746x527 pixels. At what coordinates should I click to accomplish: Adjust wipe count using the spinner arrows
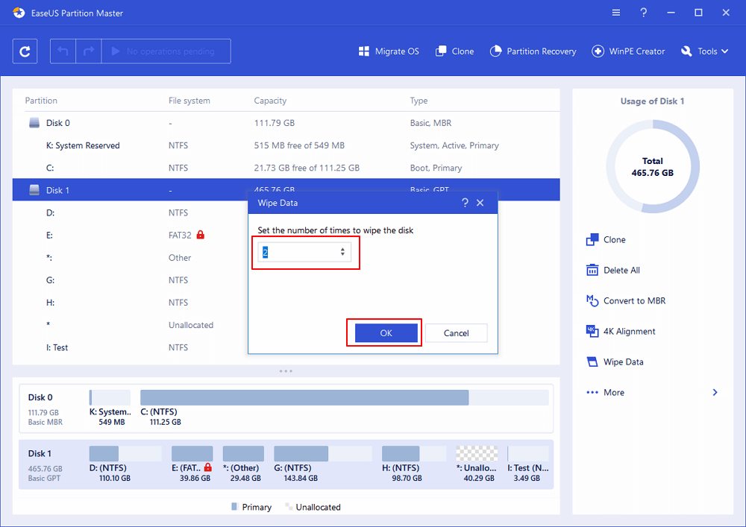[342, 252]
